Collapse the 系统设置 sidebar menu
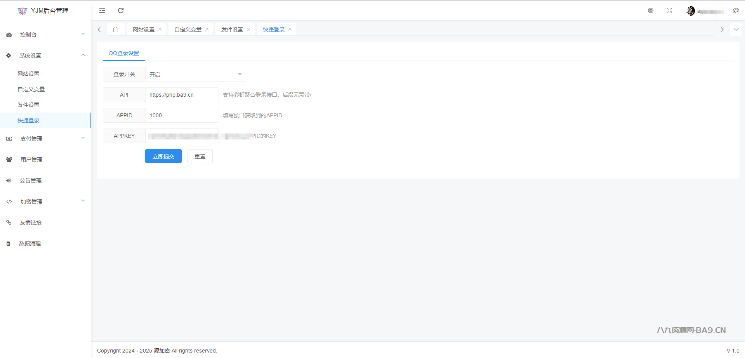This screenshot has height=358, width=745. (45, 56)
